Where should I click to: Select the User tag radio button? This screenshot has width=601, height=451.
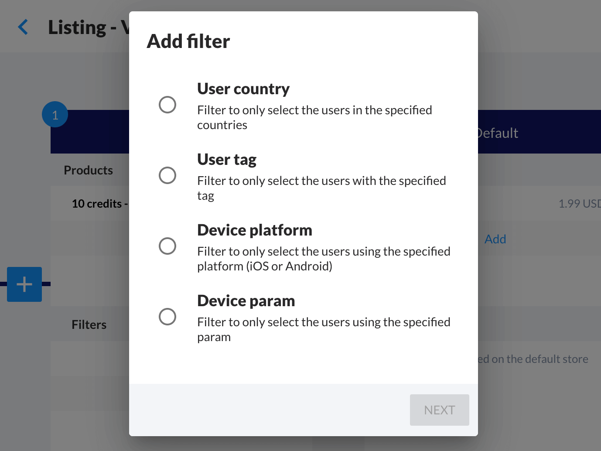[x=167, y=175]
